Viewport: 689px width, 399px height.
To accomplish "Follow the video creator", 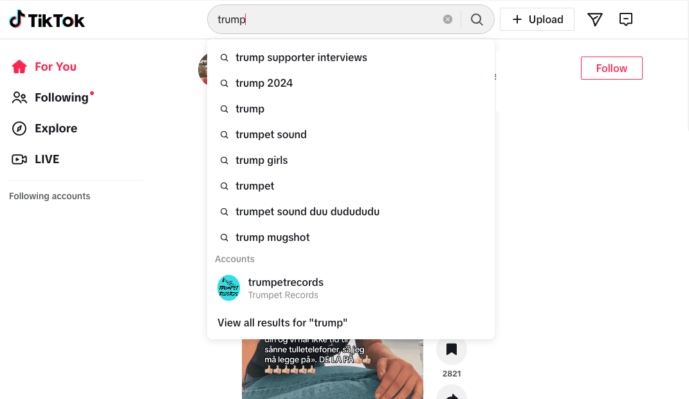I will (611, 68).
